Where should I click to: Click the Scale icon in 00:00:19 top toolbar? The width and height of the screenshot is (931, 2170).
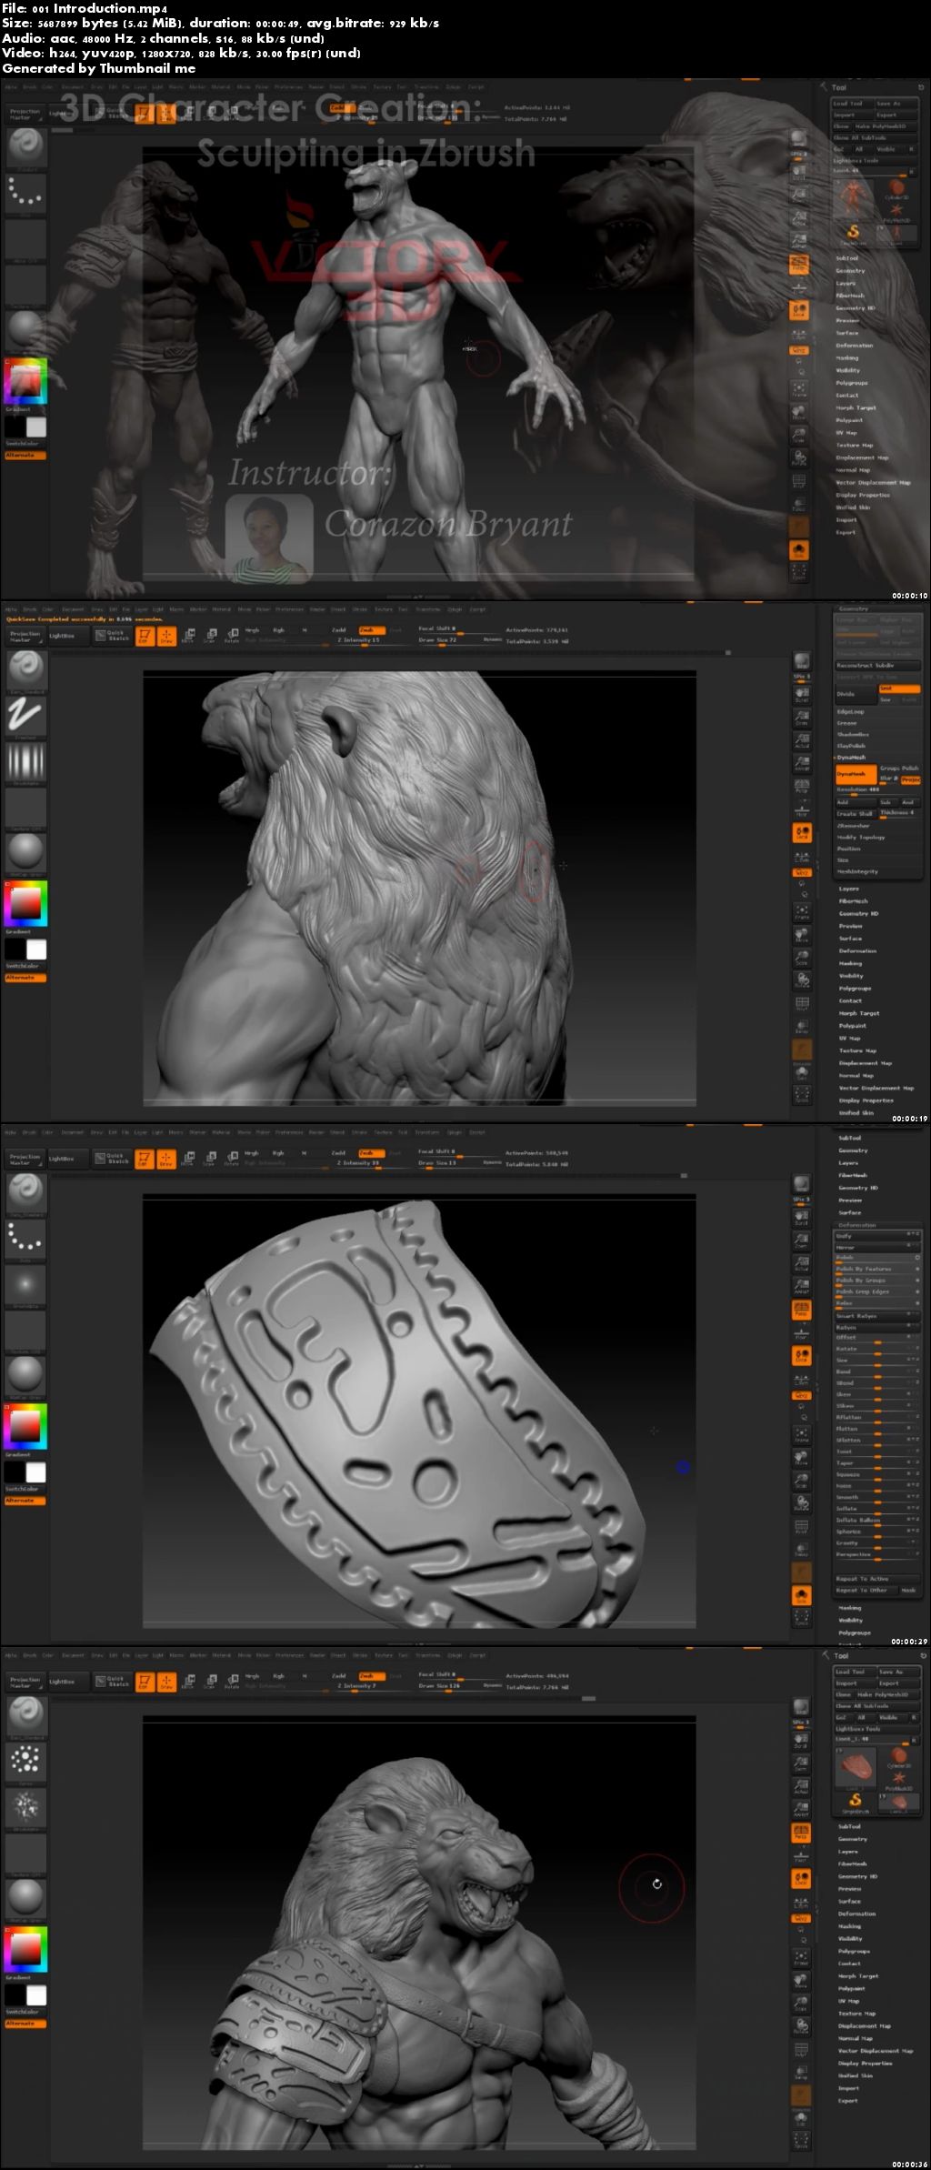[210, 636]
